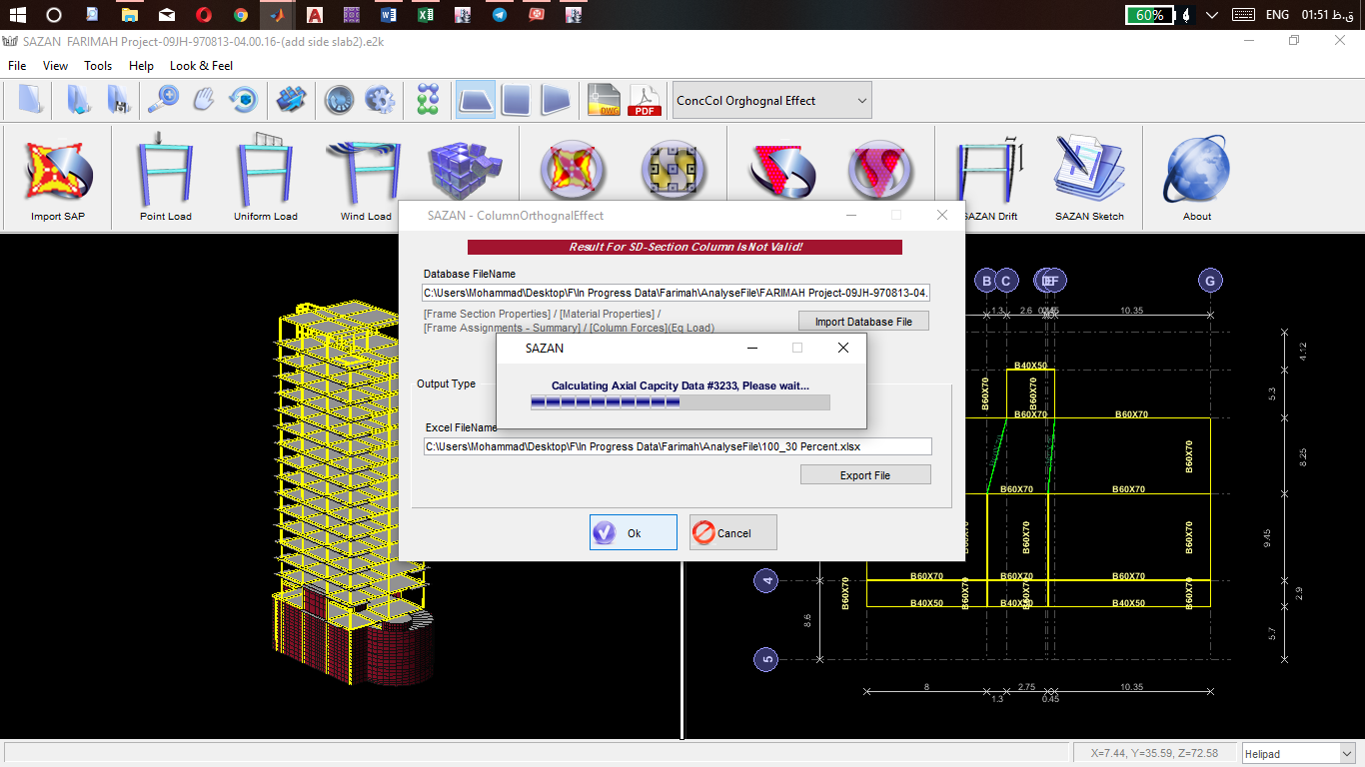Select the zoom magnifier tool

(163, 100)
